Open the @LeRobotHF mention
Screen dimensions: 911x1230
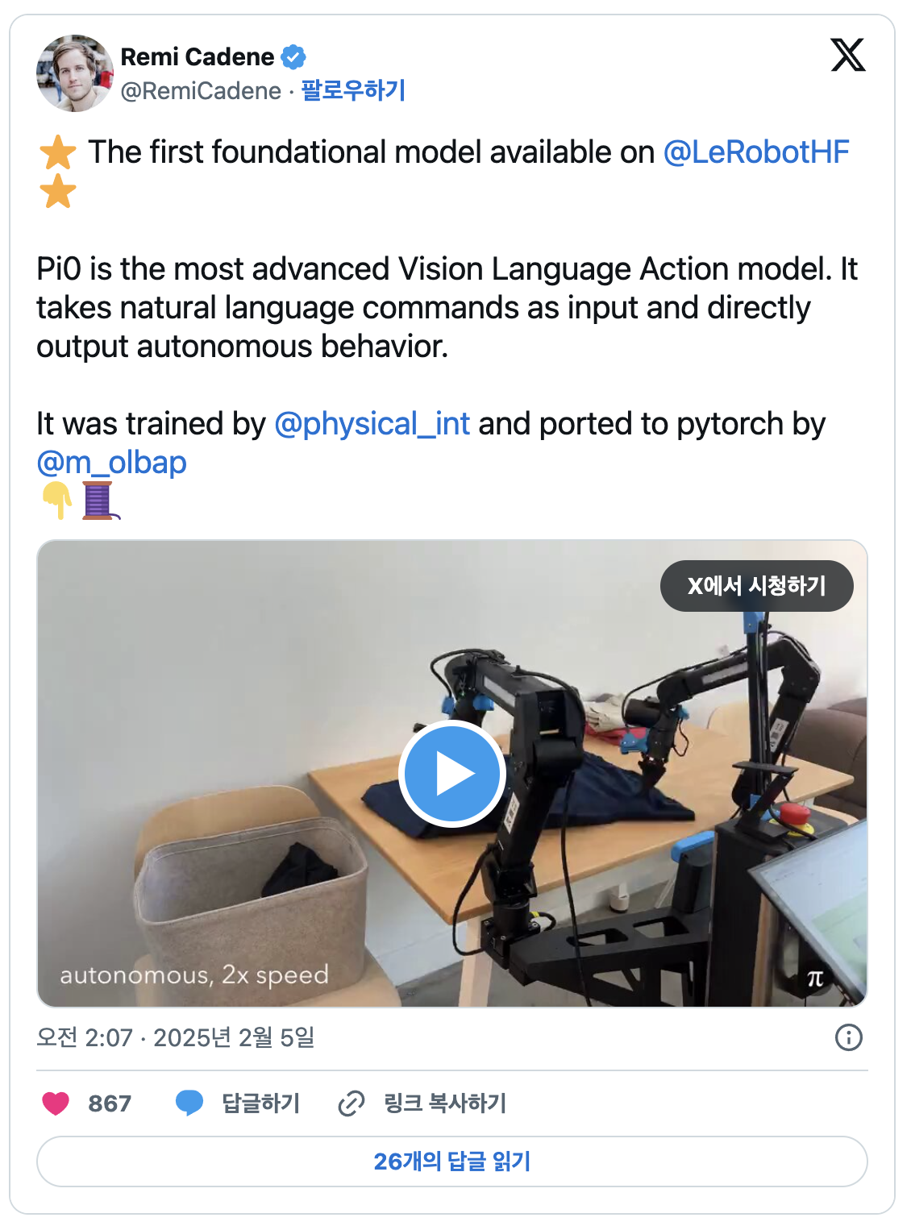pyautogui.click(x=756, y=152)
